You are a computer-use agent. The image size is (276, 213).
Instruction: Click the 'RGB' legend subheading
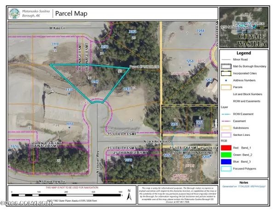(224, 141)
